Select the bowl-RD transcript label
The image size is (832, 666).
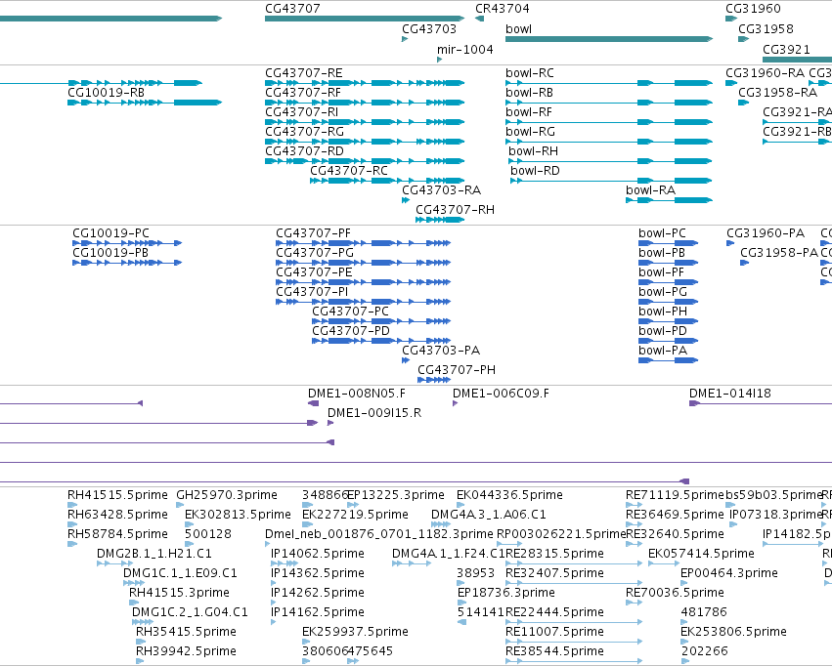point(535,171)
